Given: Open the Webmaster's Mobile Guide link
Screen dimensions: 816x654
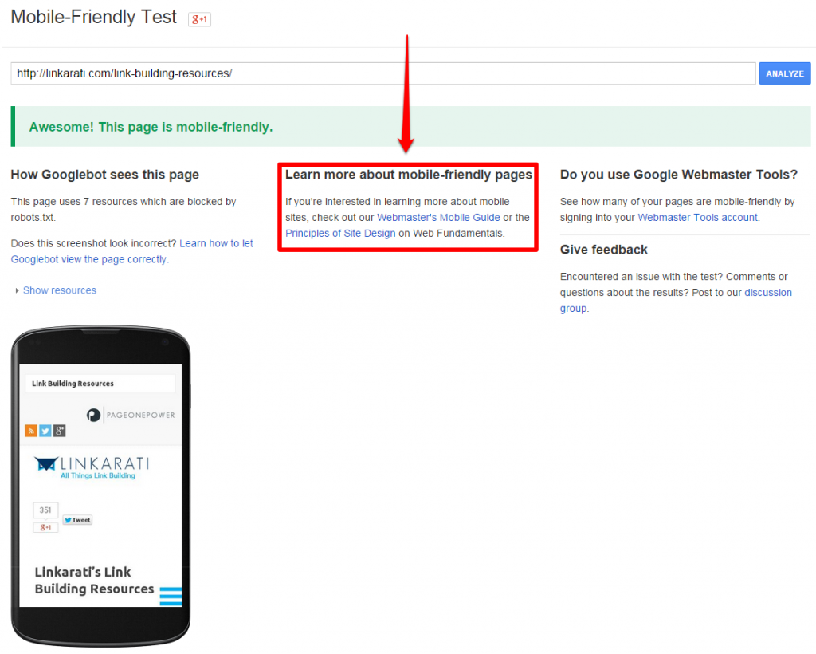Looking at the screenshot, I should 438,217.
